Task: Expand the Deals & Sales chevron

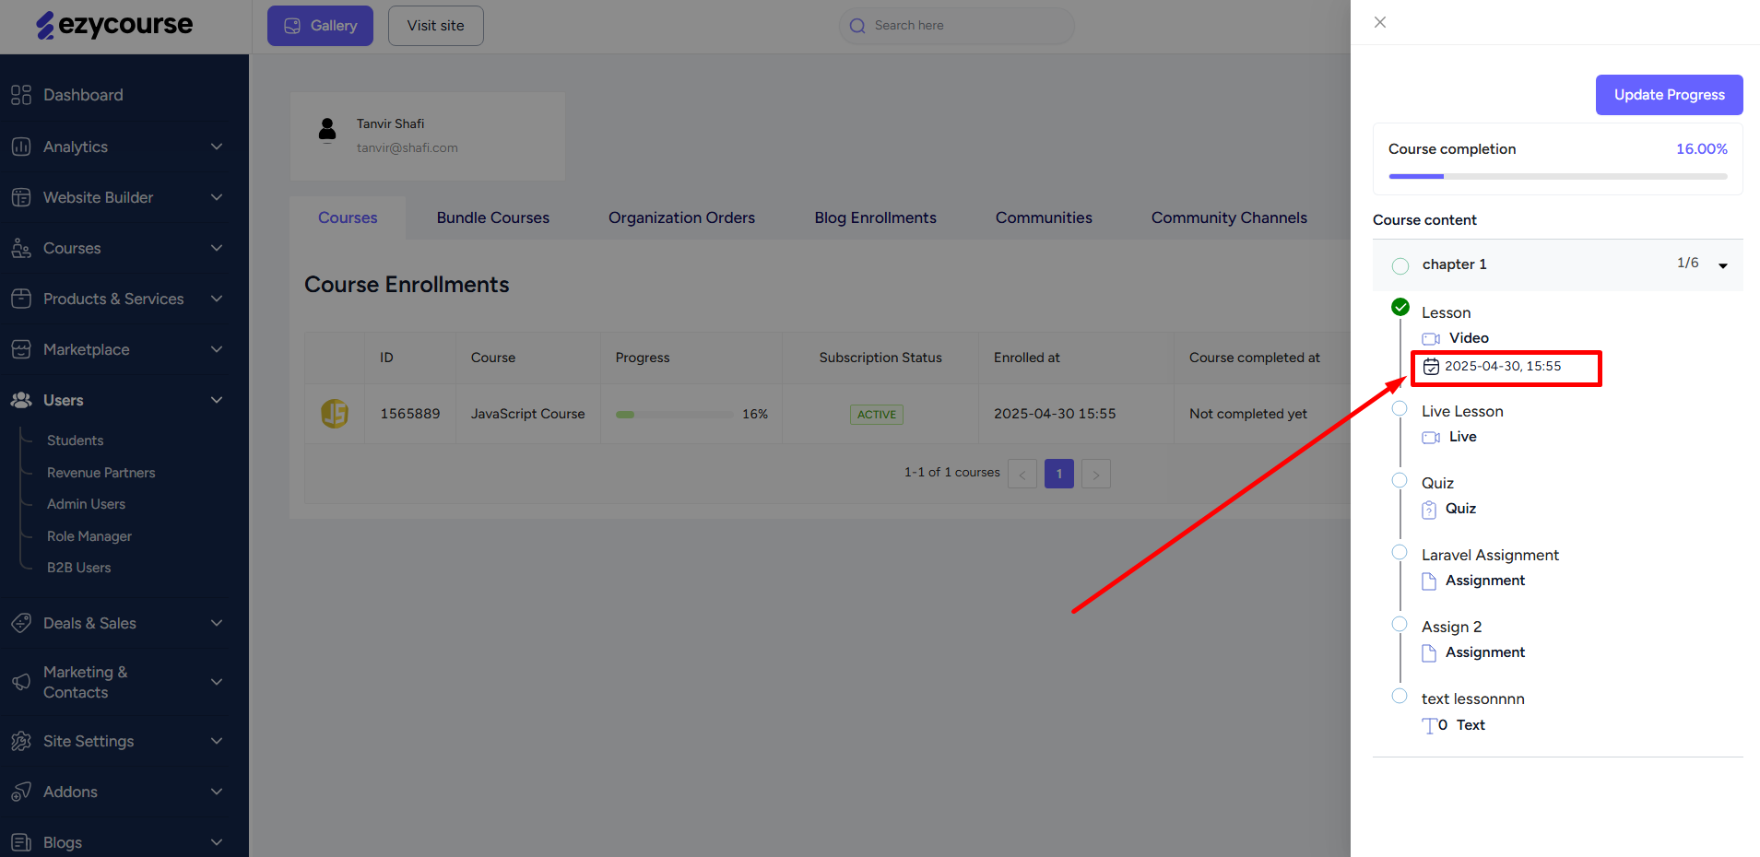Action: [217, 623]
